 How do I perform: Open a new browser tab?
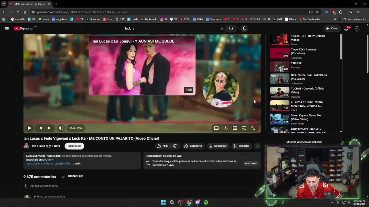coord(56,4)
